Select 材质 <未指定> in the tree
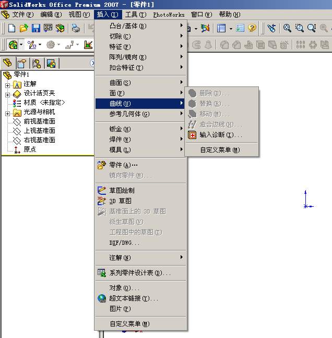 coord(44,103)
